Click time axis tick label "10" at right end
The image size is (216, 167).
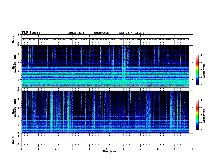pyautogui.click(x=192, y=149)
